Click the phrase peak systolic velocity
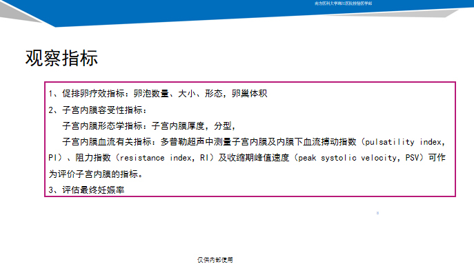Image resolution: width=474 pixels, height=264 pixels. 347,158
